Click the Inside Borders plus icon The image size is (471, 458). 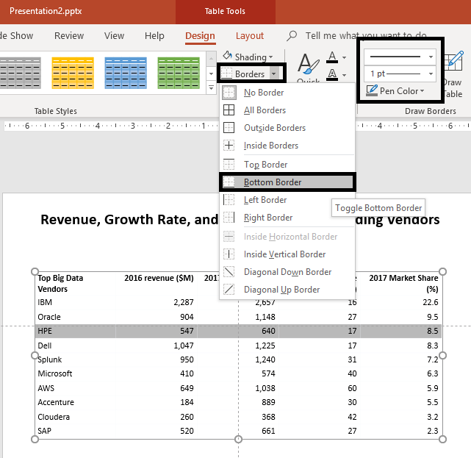pyautogui.click(x=229, y=146)
